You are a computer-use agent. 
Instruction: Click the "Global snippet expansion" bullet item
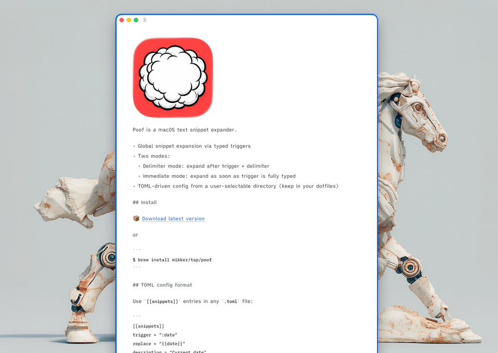(x=193, y=146)
